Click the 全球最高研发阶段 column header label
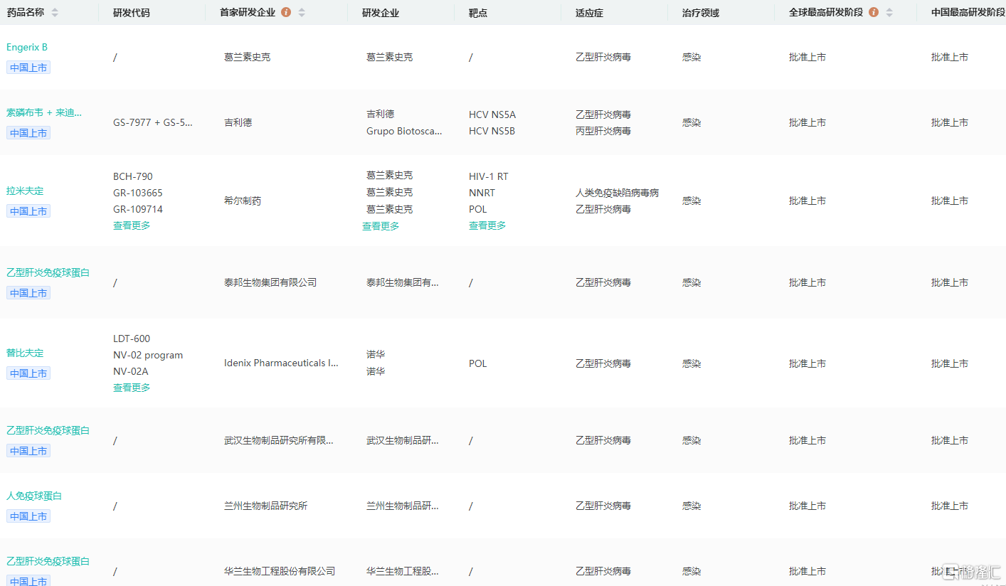This screenshot has height=586, width=1006. coord(826,12)
